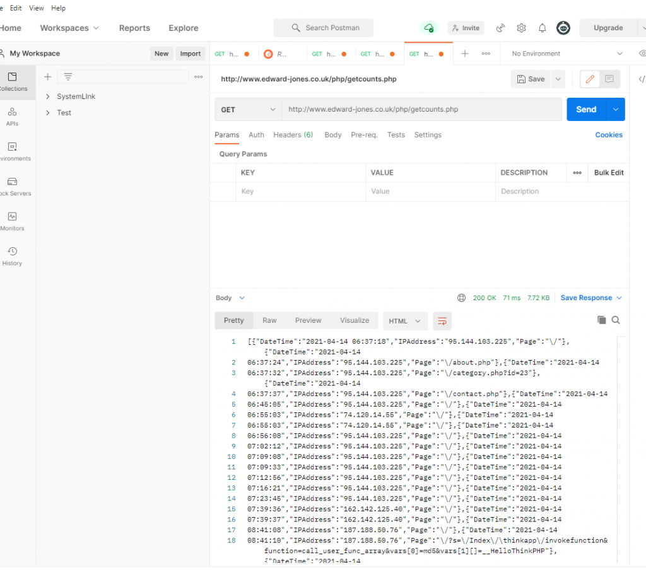Select the Pretty response view
This screenshot has width=646, height=570.
coord(233,320)
